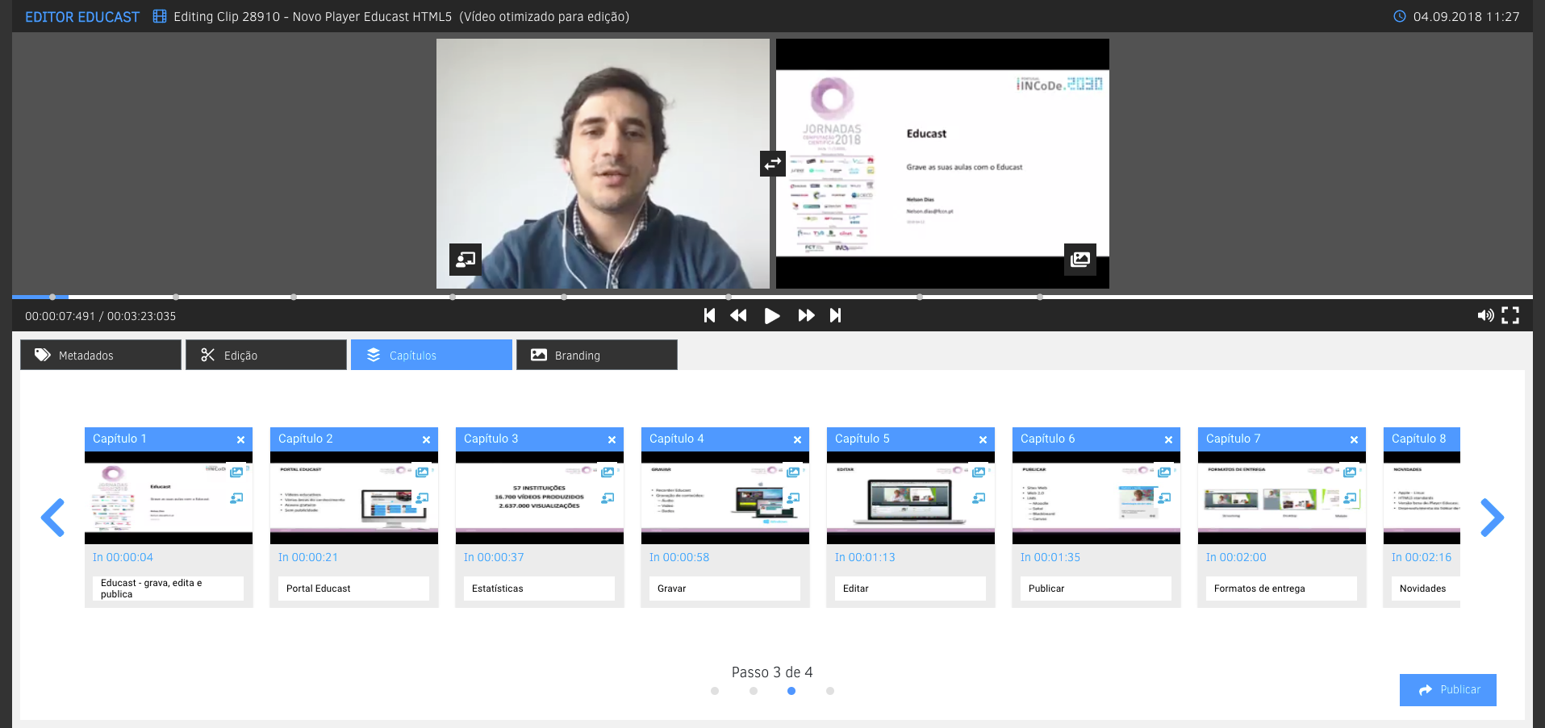Delete Capítulo 6 with its X

coord(1168,439)
